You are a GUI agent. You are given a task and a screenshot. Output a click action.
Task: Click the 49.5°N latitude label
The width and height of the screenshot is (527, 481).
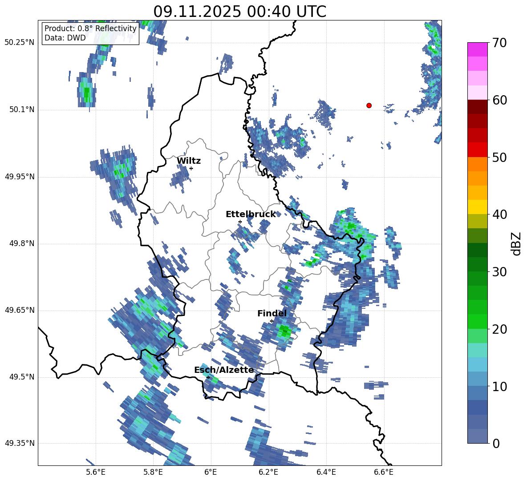pos(22,377)
